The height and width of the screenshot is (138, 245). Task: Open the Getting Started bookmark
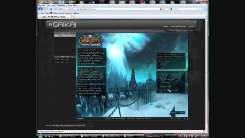click(57, 13)
